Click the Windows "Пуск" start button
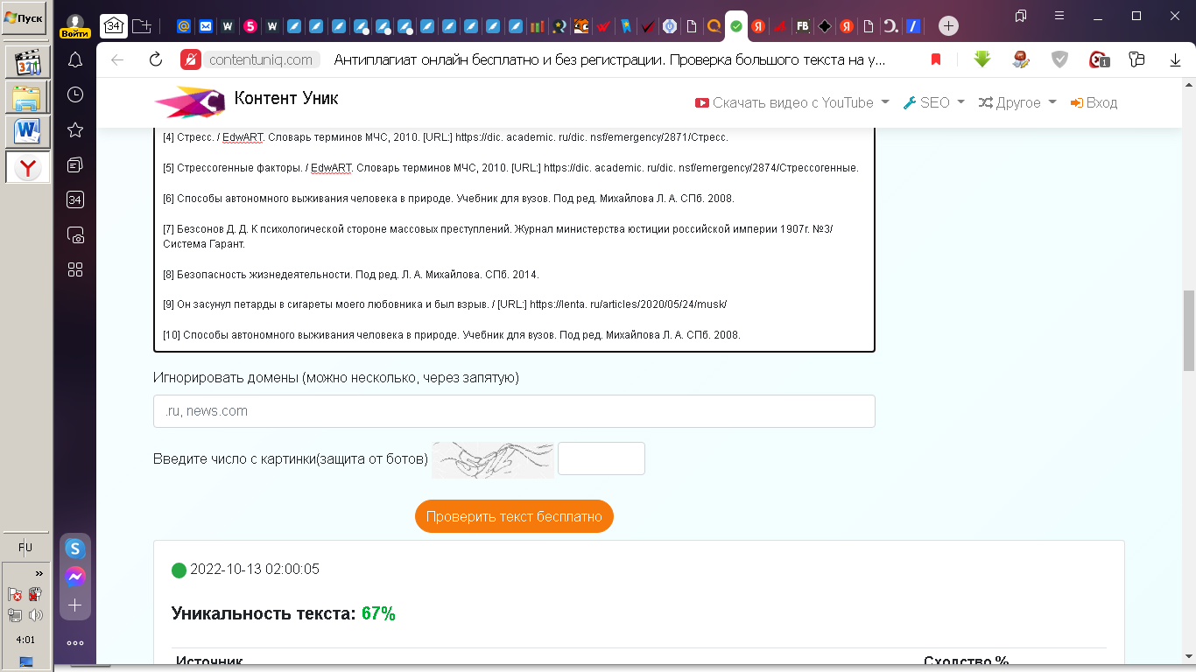Screen dimensions: 1196x672 24,17
